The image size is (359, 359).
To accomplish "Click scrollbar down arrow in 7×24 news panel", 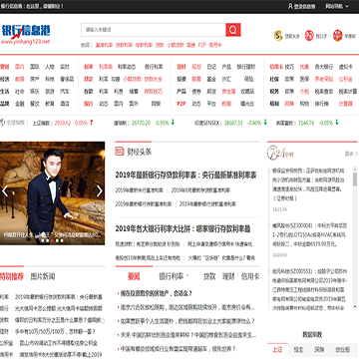I will tap(355, 307).
